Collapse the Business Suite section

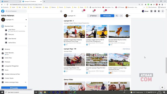click(x=26, y=26)
